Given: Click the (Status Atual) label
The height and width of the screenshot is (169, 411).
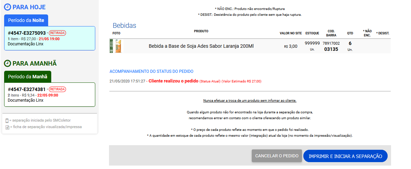Looking at the screenshot, I should (x=210, y=81).
